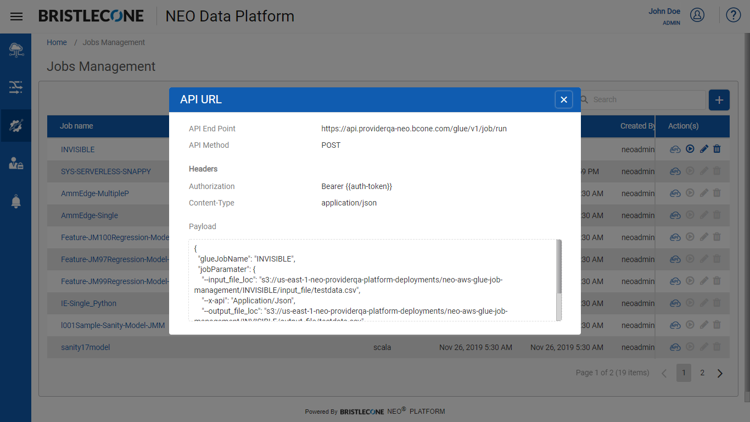Close the API URL dialog
This screenshot has width=750, height=422.
pyautogui.click(x=563, y=99)
